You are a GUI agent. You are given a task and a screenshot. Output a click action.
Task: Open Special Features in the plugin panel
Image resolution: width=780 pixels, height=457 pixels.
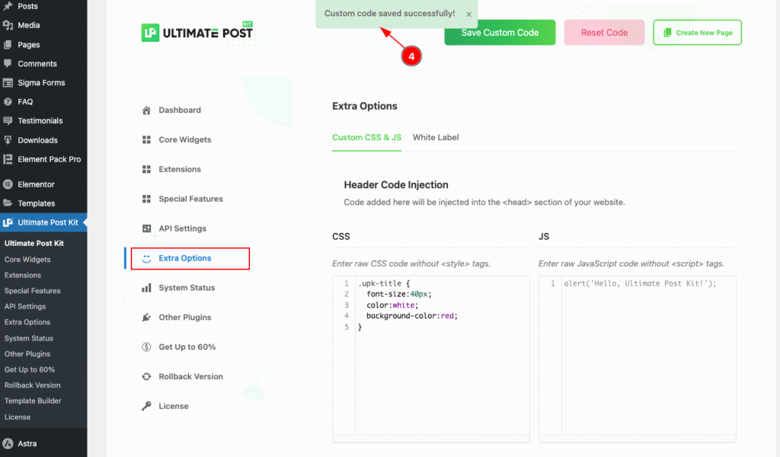coord(190,199)
